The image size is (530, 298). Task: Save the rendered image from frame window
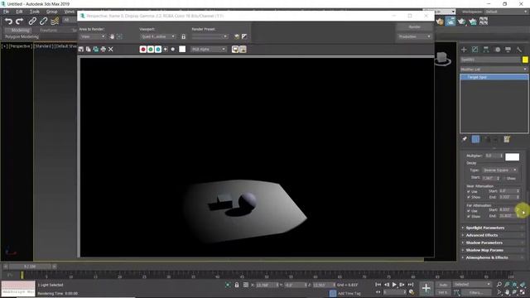[81, 50]
